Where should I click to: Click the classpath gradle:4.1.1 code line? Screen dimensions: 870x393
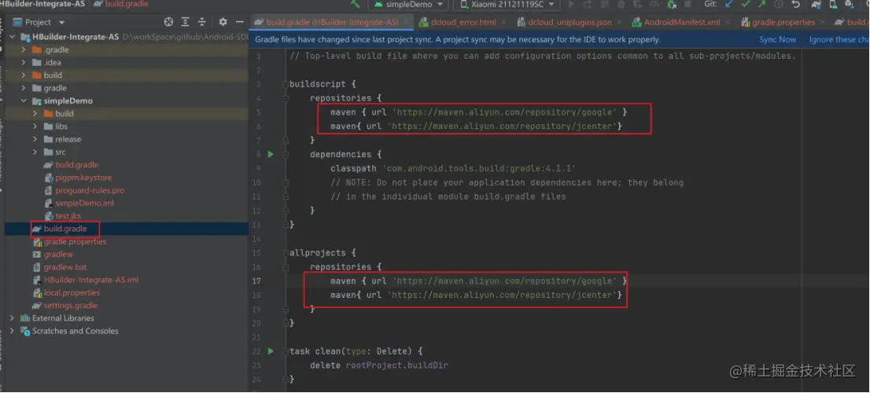(453, 168)
